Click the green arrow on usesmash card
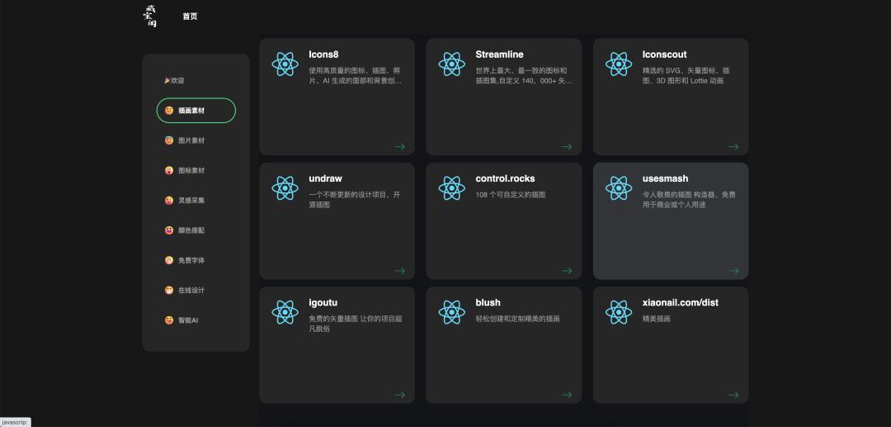The height and width of the screenshot is (427, 891). 733,271
